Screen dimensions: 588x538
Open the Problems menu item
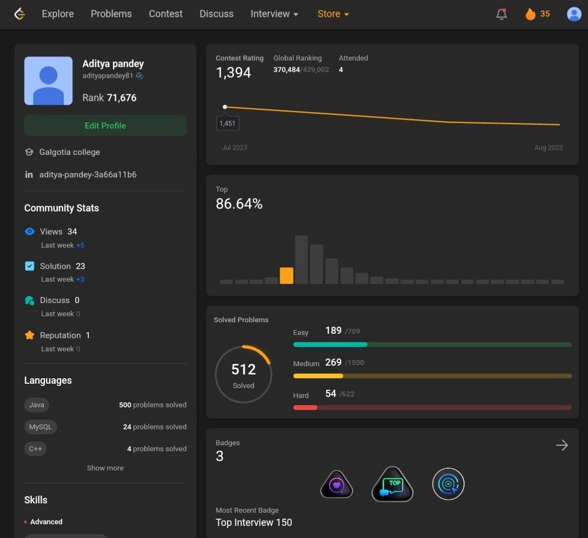pyautogui.click(x=111, y=14)
